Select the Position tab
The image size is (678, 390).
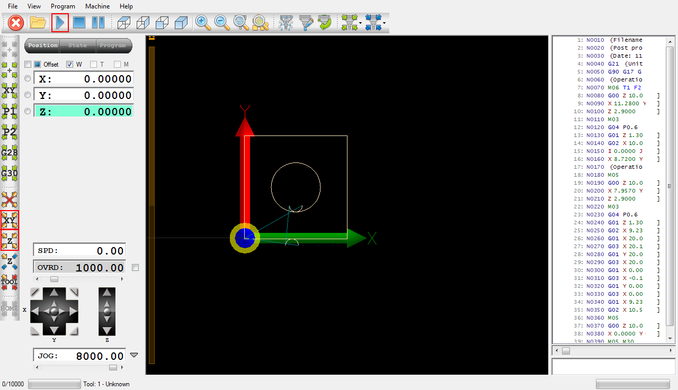(43, 46)
